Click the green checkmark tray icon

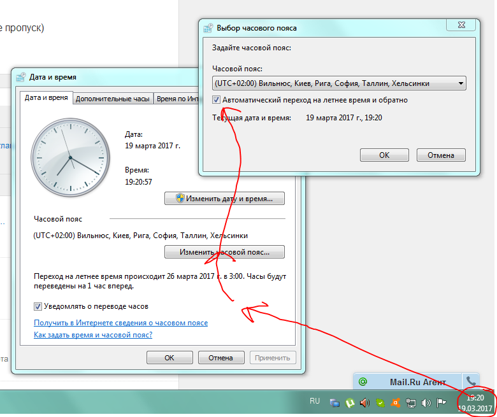(380, 402)
